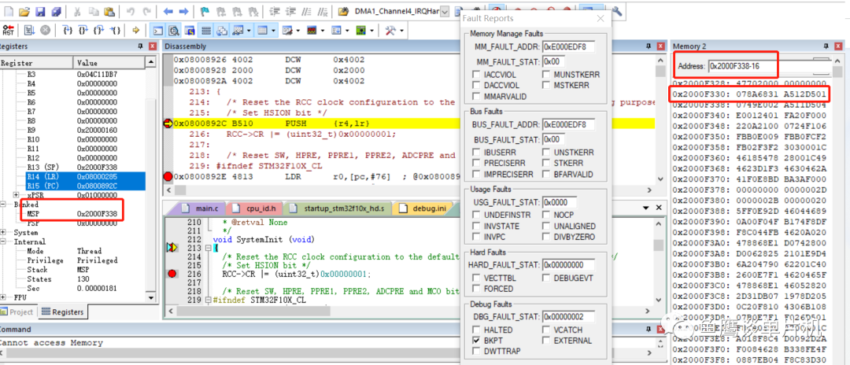
Task: Toggle the FORCED hard fault checkbox
Action: click(476, 289)
